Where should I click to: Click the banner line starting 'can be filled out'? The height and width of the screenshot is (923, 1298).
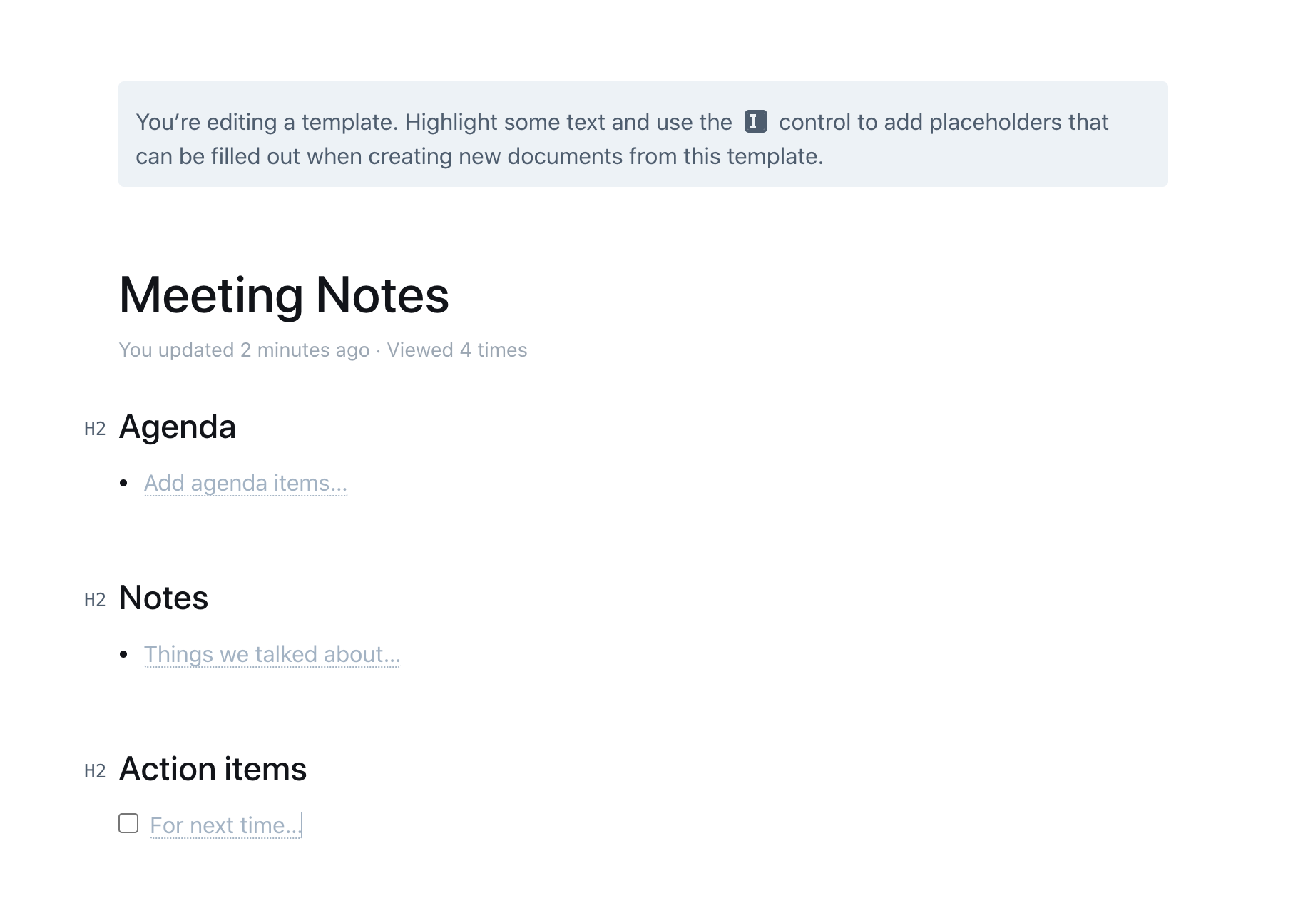tap(479, 157)
